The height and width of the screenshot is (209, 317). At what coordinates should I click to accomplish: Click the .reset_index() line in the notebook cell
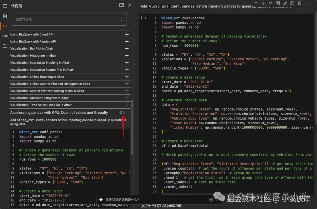pos(178,187)
